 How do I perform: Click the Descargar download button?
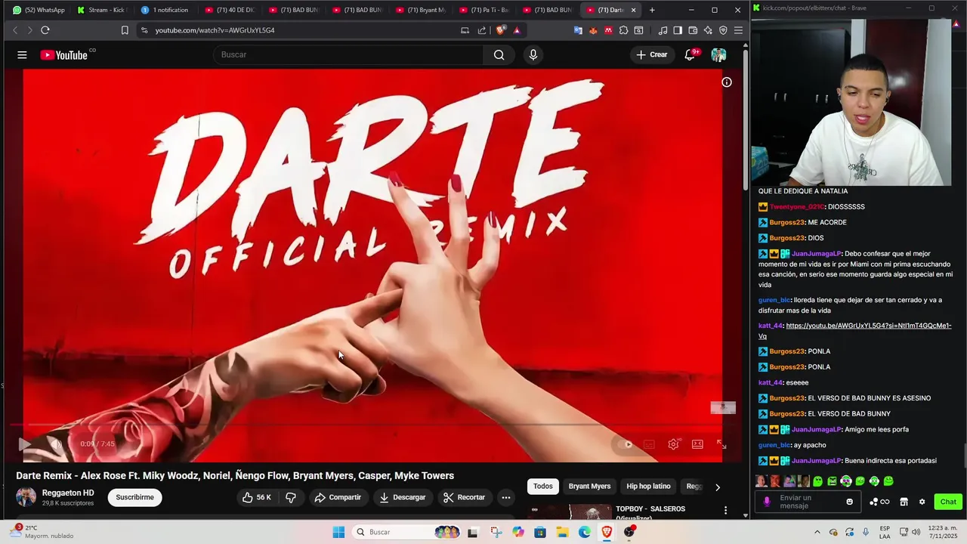(403, 497)
